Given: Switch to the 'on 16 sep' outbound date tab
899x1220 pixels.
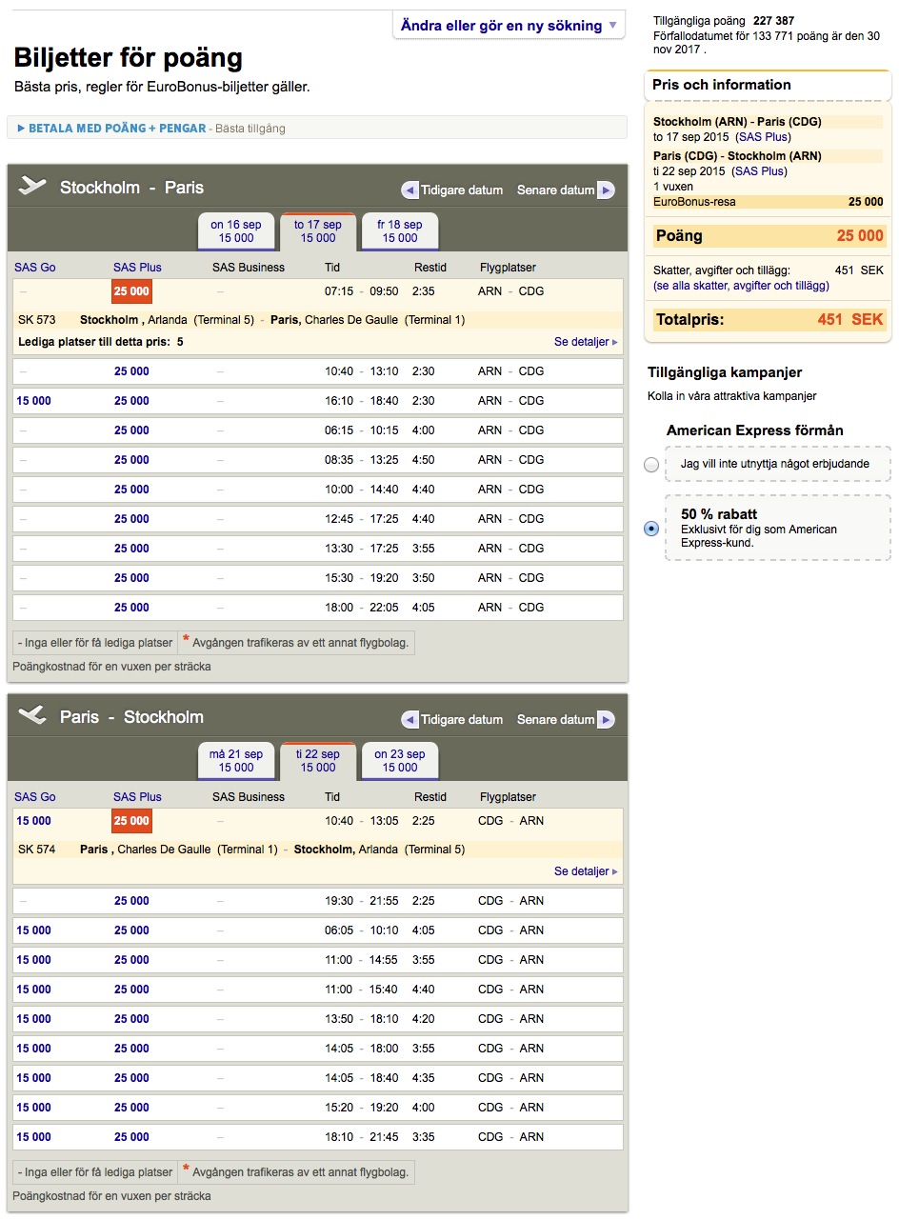Looking at the screenshot, I should 236,231.
